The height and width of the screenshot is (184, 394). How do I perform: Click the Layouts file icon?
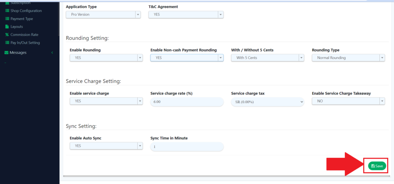click(x=7, y=27)
